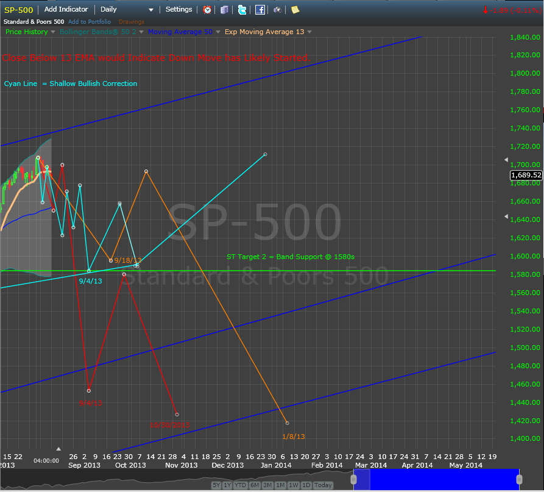Select the YTD range button

[x=240, y=485]
